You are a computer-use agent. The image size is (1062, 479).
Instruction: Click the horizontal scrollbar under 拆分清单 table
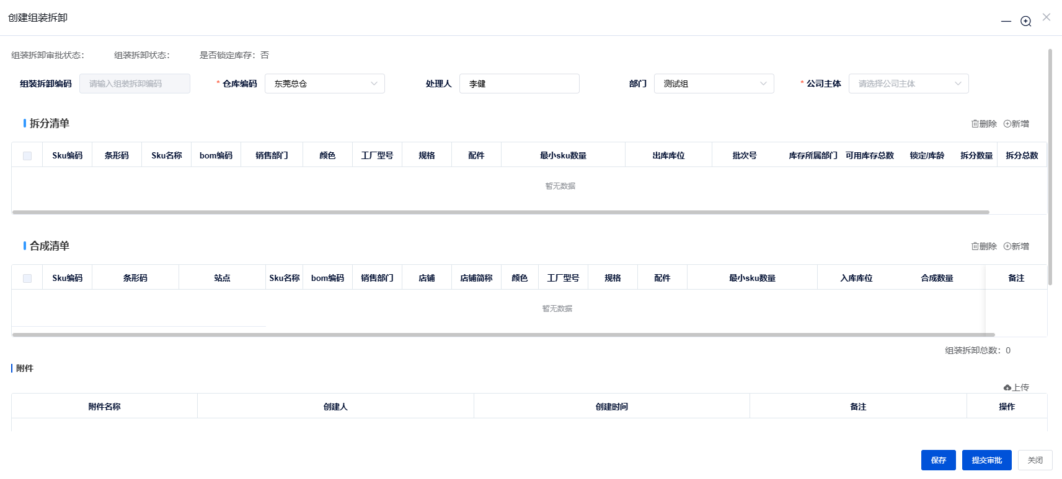point(501,212)
